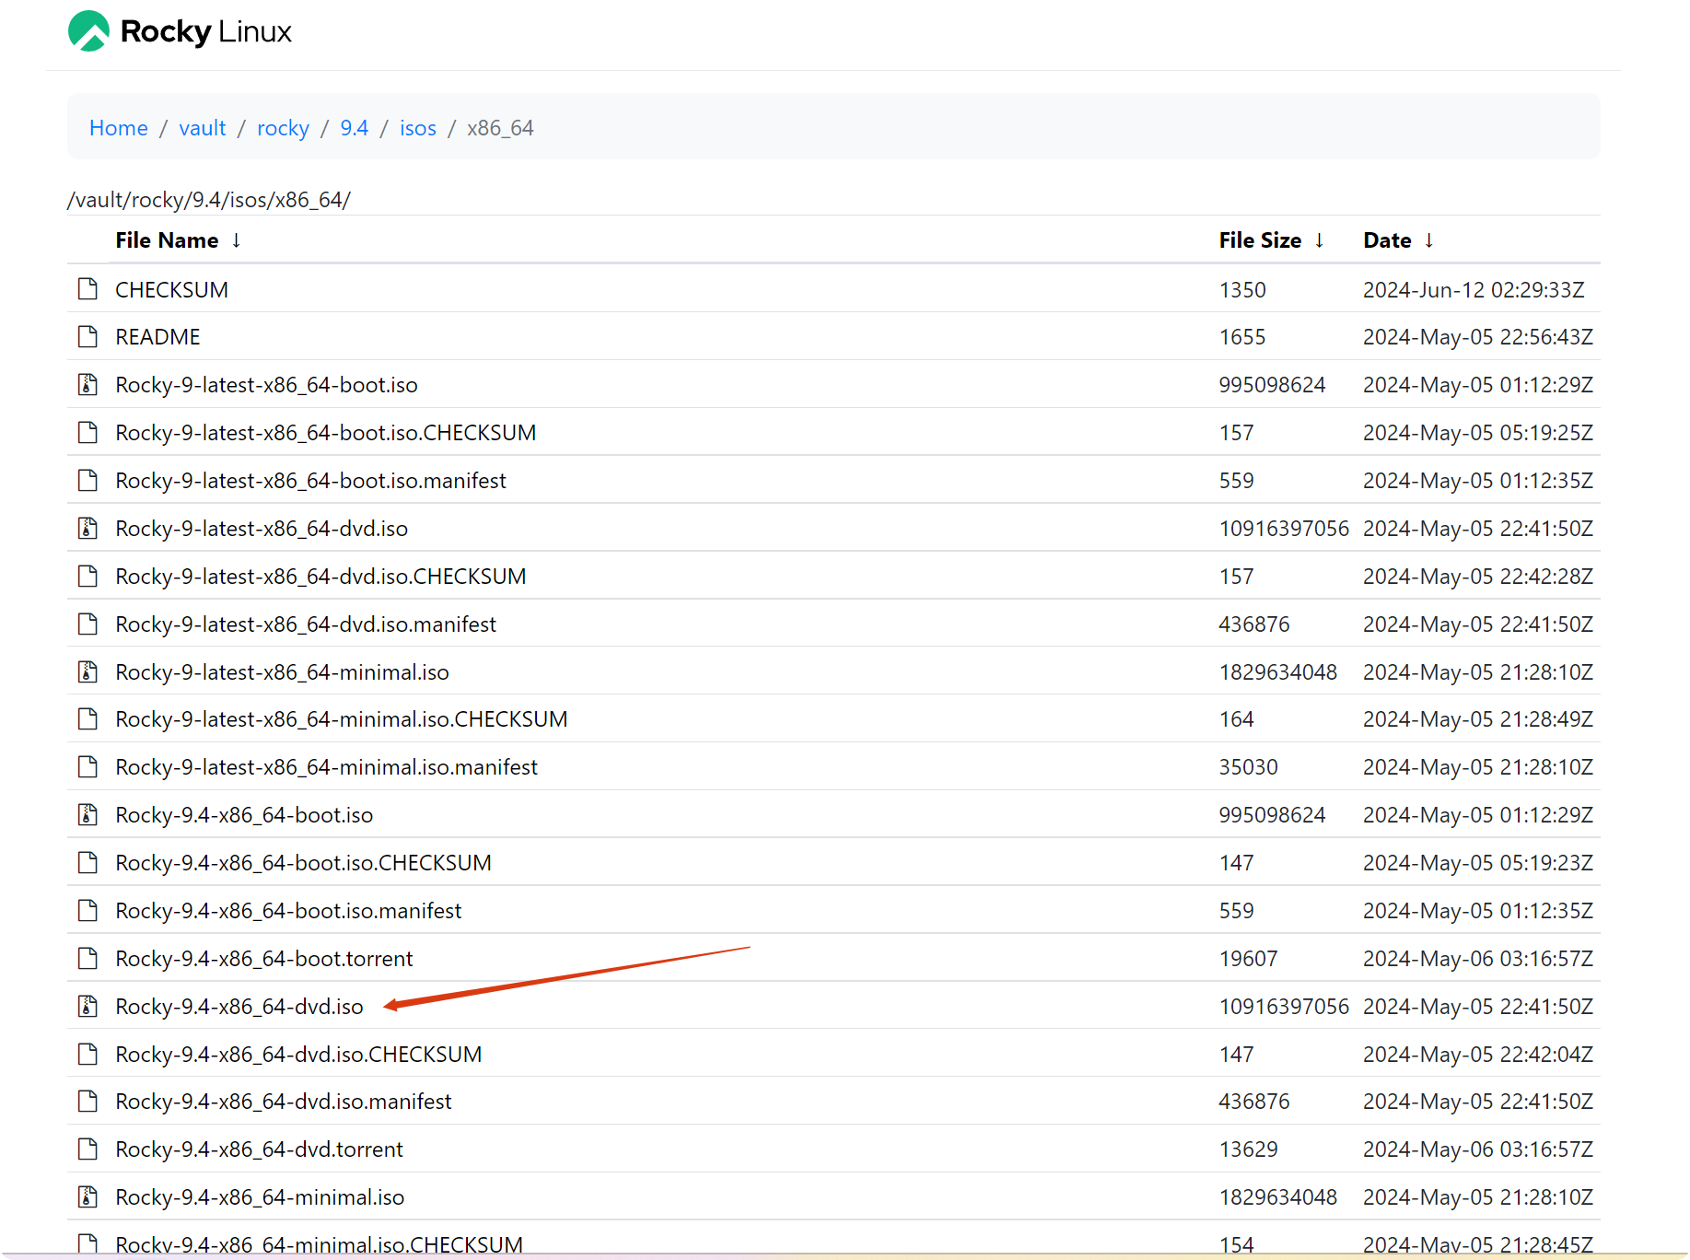Click file icon beside Rocky-9.4-x86_64-boot.torrent
Viewport: 1690px width, 1260px height.
tap(87, 959)
